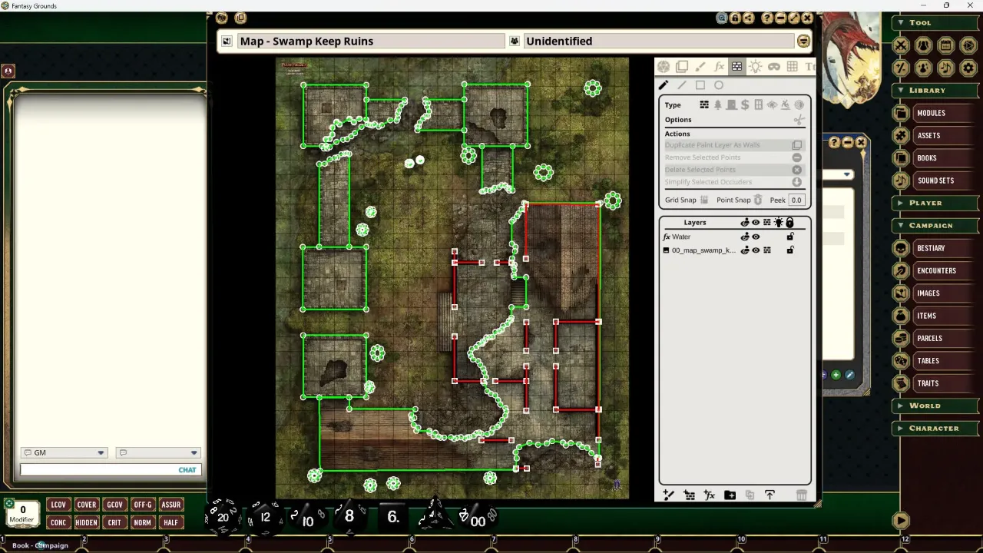Open the mask tab in map toolbar
The image size is (983, 553).
pyautogui.click(x=774, y=67)
